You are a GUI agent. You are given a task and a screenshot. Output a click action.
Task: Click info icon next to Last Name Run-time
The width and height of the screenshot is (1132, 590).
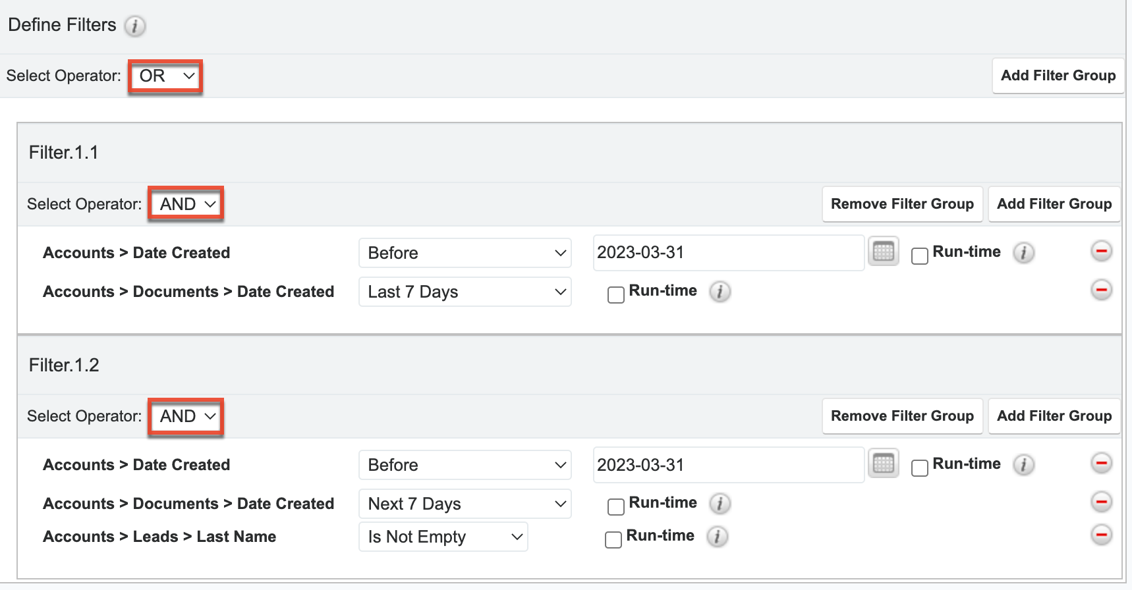pos(718,537)
